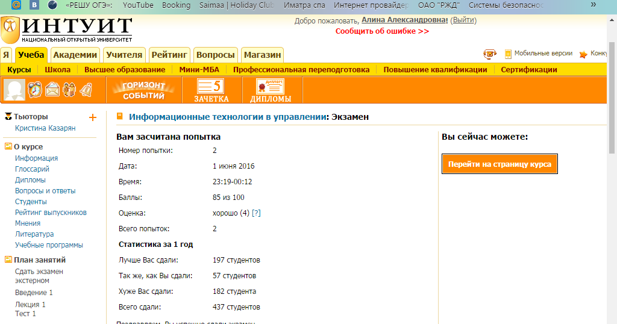Click Сообщить об ошибке link
Image resolution: width=617 pixels, height=324 pixels.
point(382,31)
